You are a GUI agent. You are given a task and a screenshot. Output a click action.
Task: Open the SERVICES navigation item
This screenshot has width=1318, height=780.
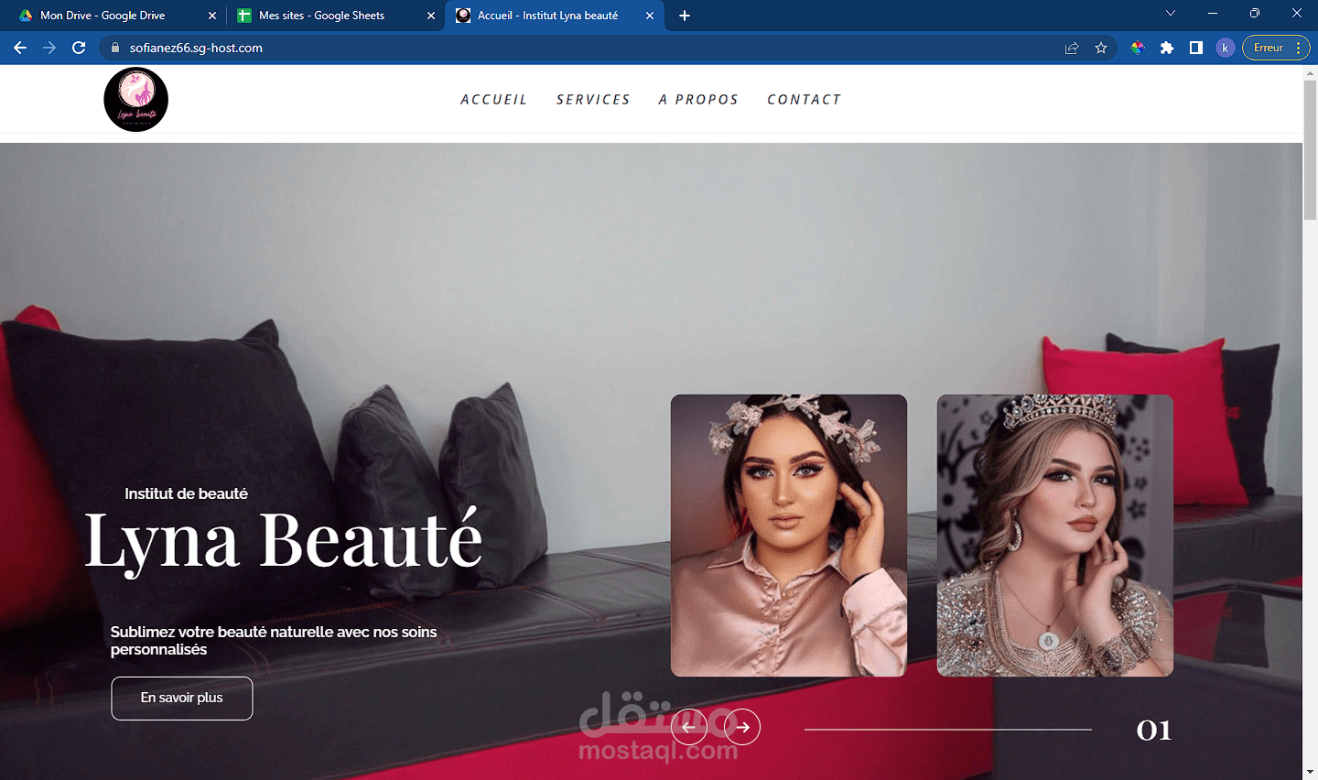coord(593,100)
